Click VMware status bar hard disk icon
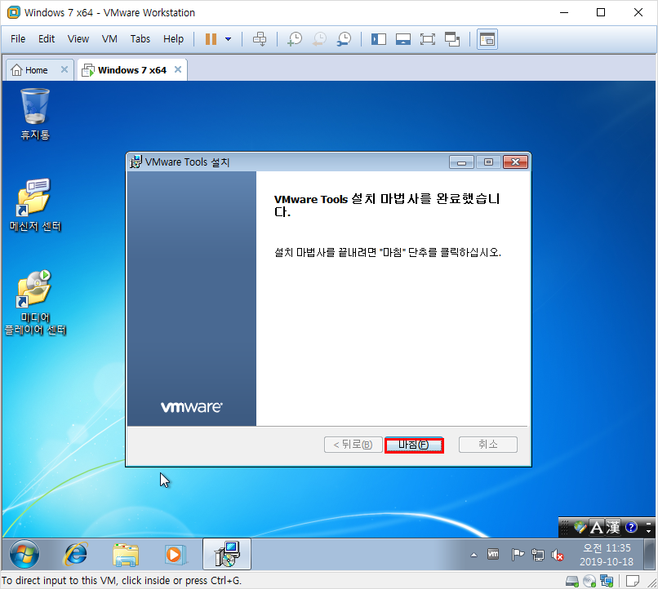 click(x=572, y=581)
